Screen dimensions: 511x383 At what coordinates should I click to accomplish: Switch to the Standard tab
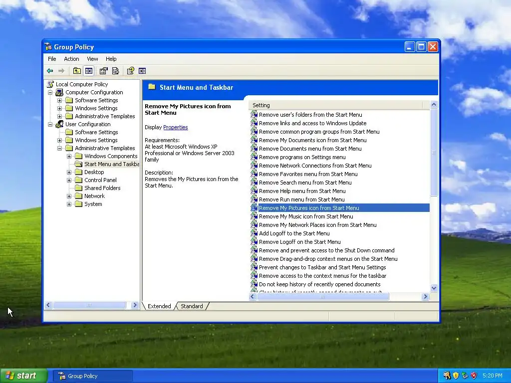[192, 306]
